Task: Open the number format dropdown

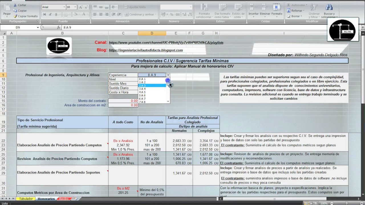Action: pyautogui.click(x=190, y=7)
